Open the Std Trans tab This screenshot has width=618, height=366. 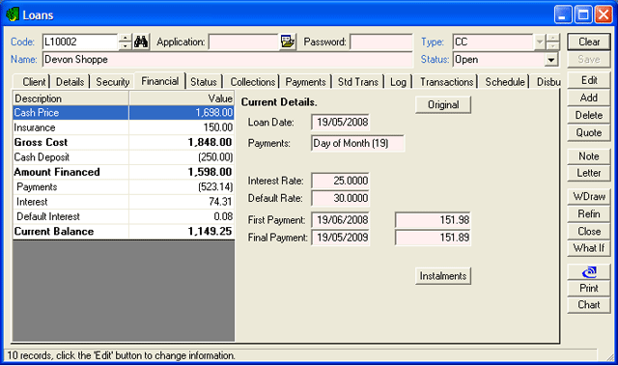[x=358, y=82]
